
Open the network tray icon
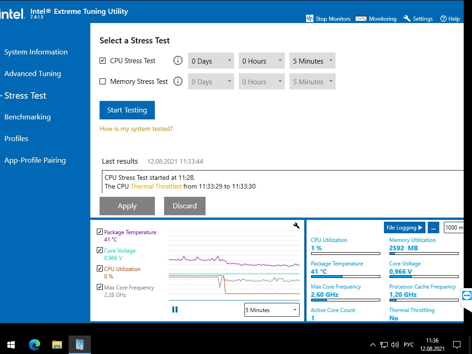pyautogui.click(x=384, y=345)
